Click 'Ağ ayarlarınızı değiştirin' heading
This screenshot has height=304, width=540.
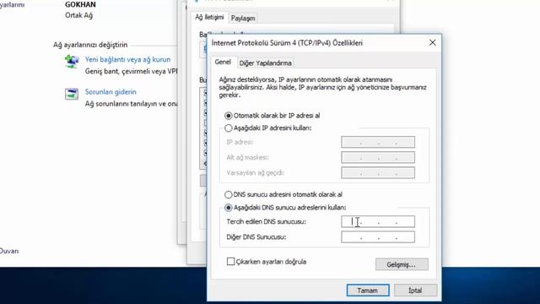point(90,45)
